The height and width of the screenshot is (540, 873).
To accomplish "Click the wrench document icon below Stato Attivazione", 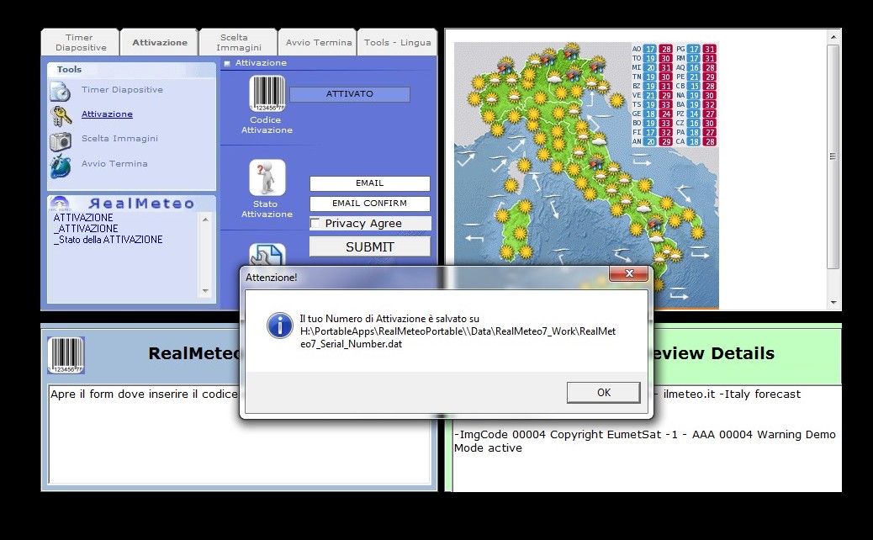I will point(267,254).
